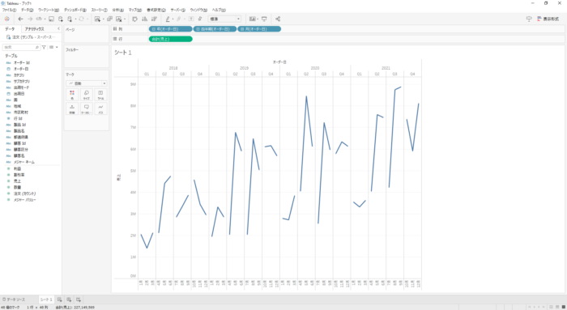Image resolution: width=567 pixels, height=310 pixels.
Task: Expand the 月(オーダー日) pill in columns
Action: (242, 29)
